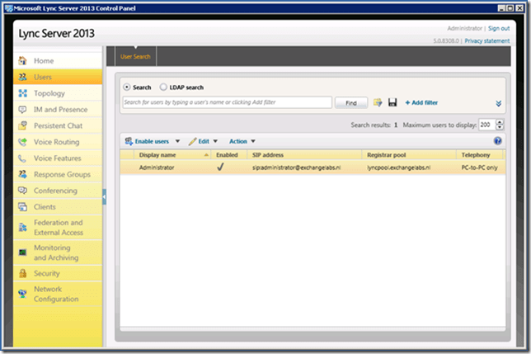Click the Find button

coord(350,102)
